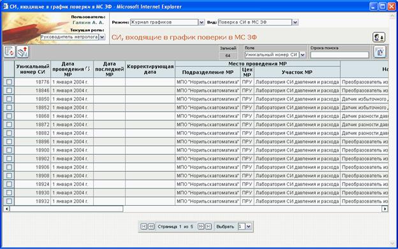Tick the checkbox for record 18906
Screen dimensions: 398x249
point(9,167)
